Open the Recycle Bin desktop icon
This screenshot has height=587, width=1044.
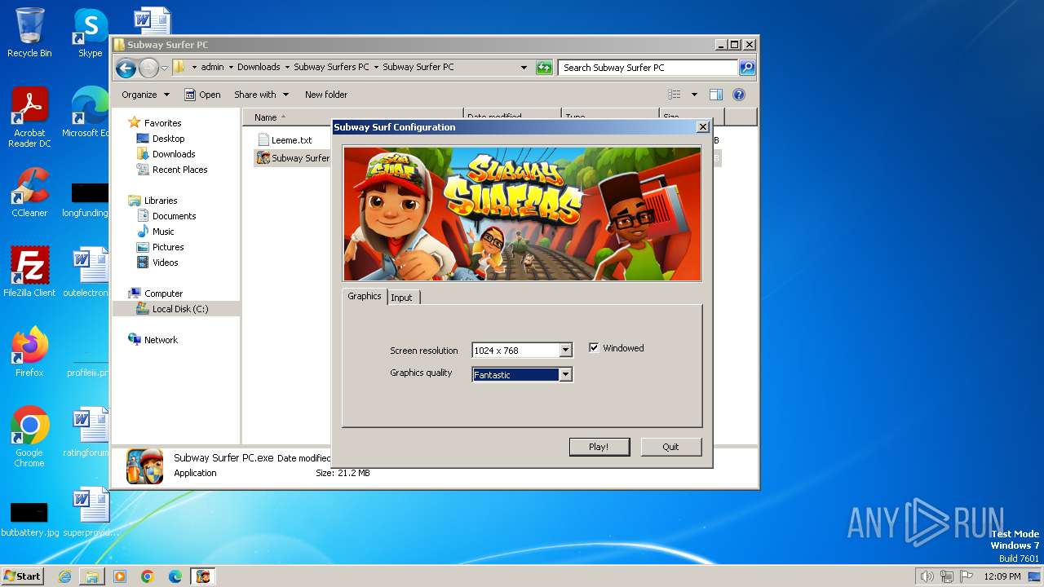pyautogui.click(x=29, y=33)
